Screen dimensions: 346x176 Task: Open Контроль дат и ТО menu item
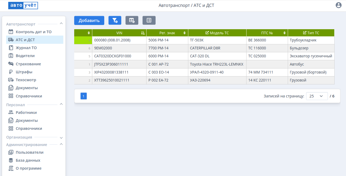point(35,32)
